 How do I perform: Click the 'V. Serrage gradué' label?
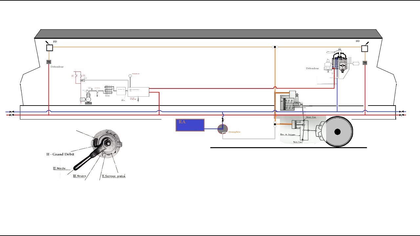pos(114,176)
